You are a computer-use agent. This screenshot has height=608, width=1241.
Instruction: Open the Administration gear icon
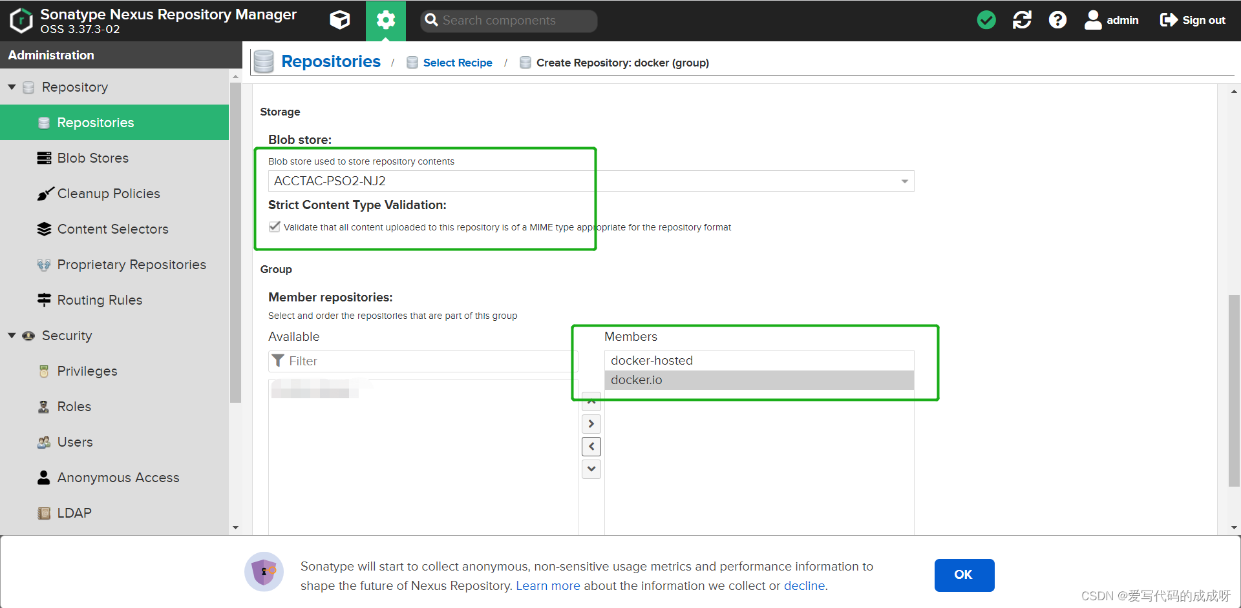(x=386, y=20)
